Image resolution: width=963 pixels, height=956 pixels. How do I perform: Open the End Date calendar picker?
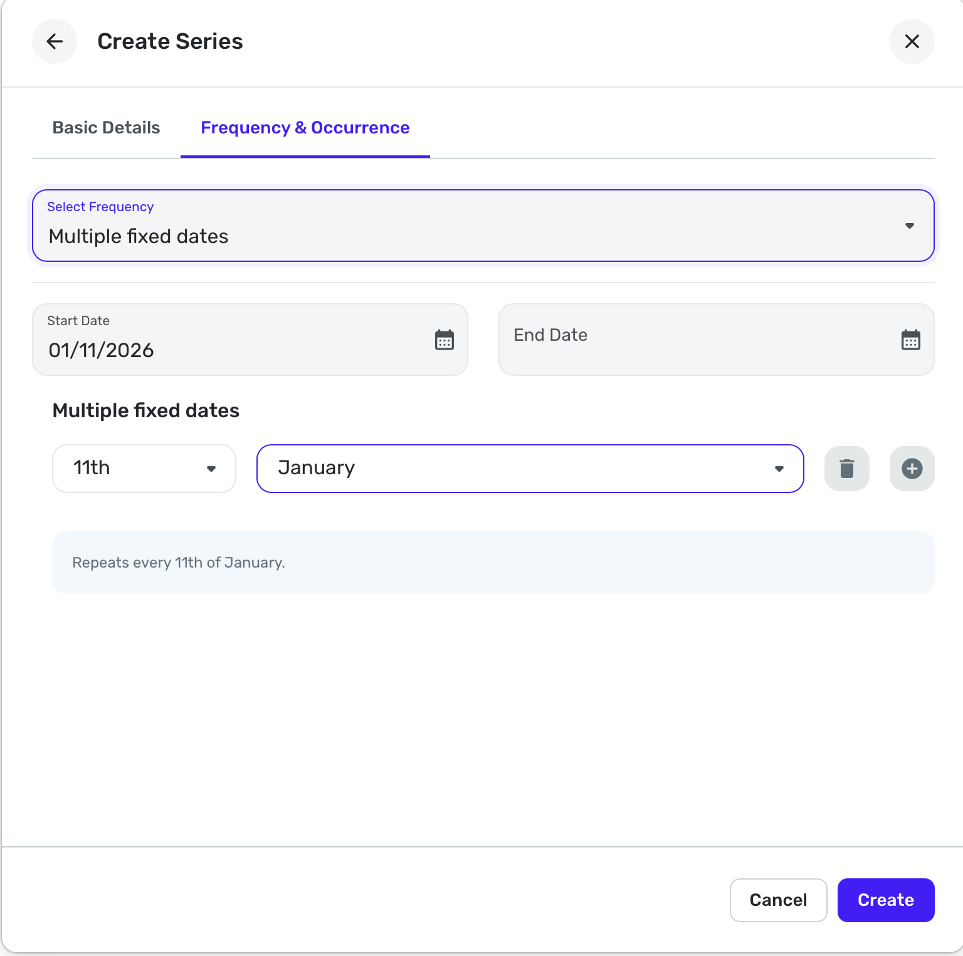coord(910,340)
